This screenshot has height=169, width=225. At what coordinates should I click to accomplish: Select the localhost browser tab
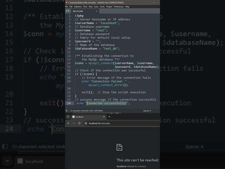[89, 117]
